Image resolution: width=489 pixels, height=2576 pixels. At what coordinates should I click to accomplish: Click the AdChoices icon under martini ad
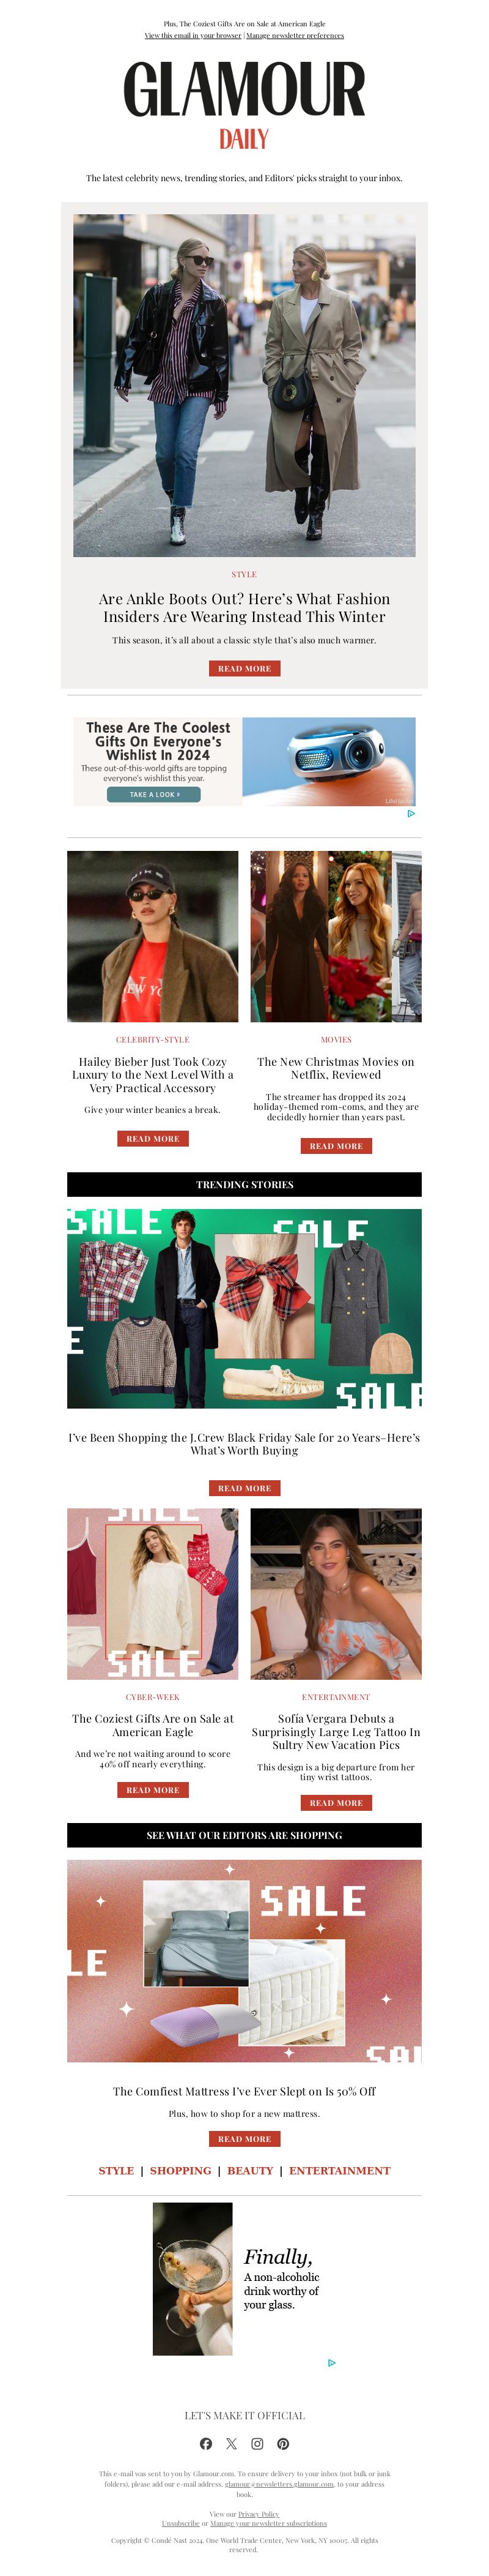(x=331, y=2363)
